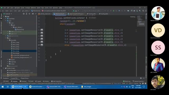Click the green debug bug icon
Image resolution: width=169 pixels, height=95 pixels.
click(x=114, y=11)
